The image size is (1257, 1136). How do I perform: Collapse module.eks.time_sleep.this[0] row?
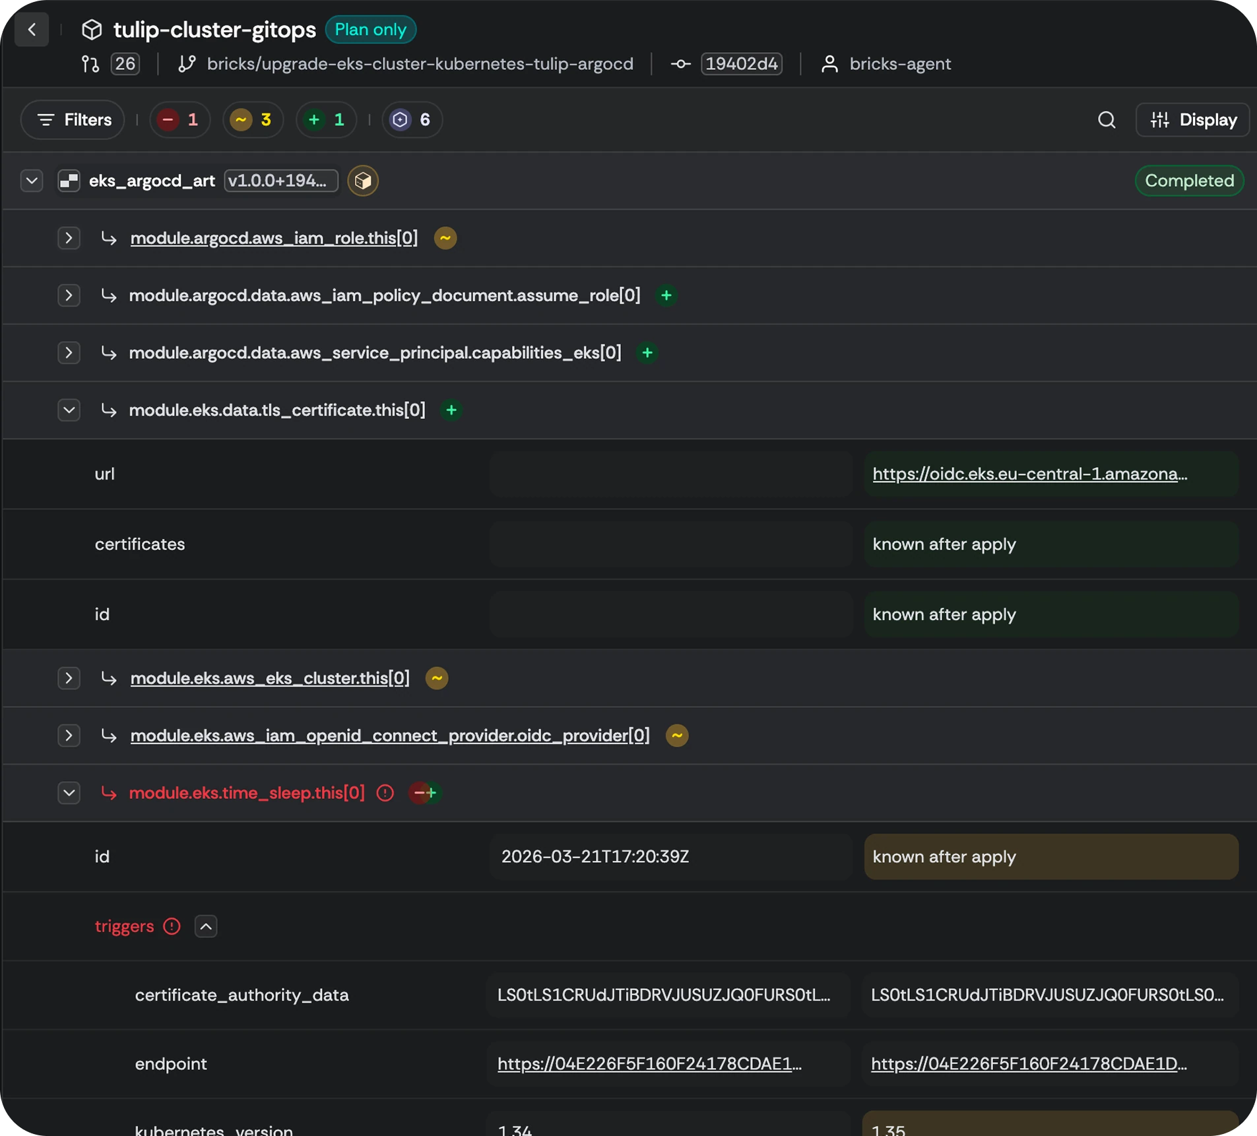69,793
